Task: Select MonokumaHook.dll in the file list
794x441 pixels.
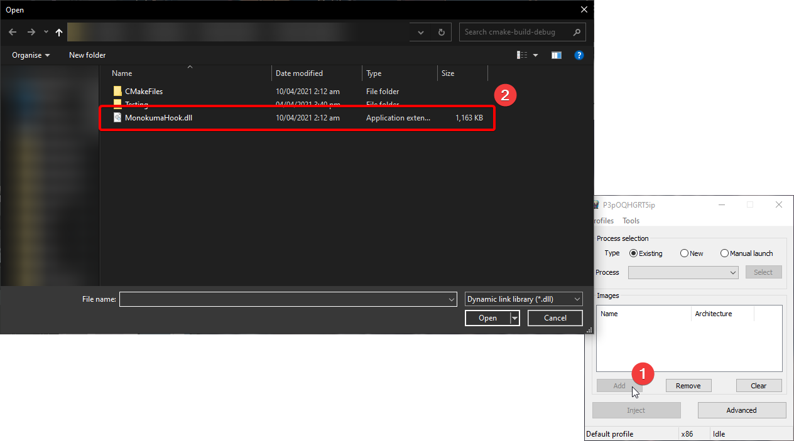Action: click(x=160, y=117)
